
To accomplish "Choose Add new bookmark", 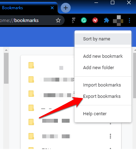I will tap(103, 56).
